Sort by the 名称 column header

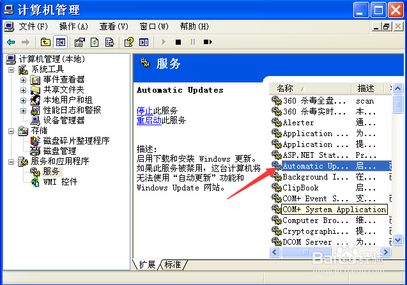pos(310,89)
